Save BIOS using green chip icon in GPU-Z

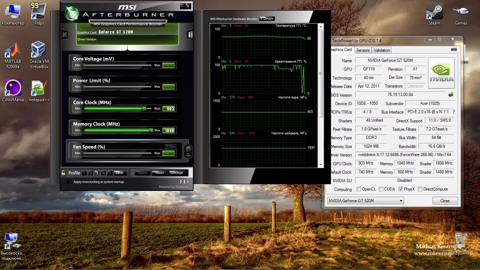tap(451, 95)
